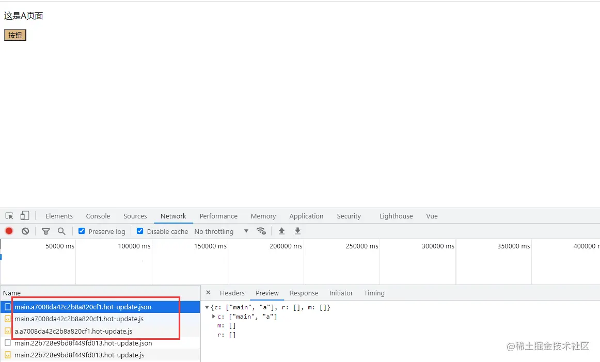The height and width of the screenshot is (362, 600).
Task: Open the Security tab
Action: point(349,216)
